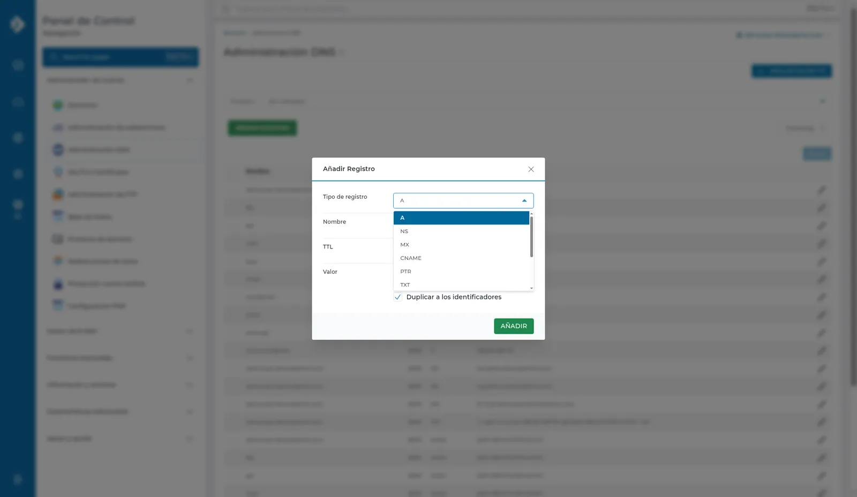Collapse the record type dropdown arrow

524,201
